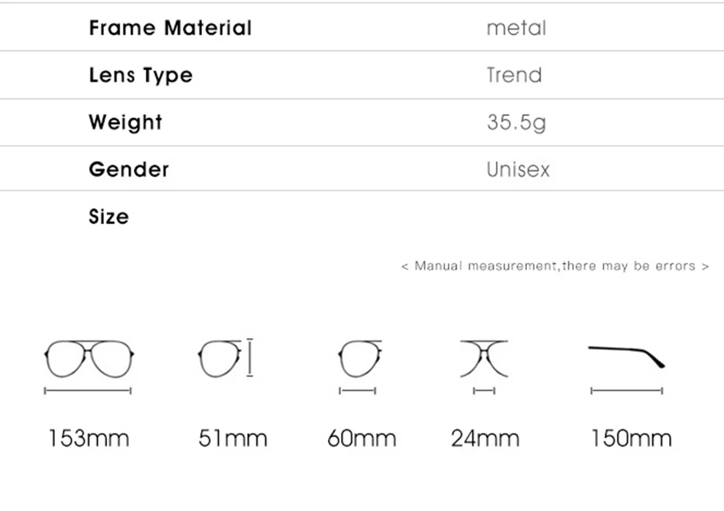The width and height of the screenshot is (724, 511).
Task: Click the Size section heading
Action: click(x=109, y=217)
